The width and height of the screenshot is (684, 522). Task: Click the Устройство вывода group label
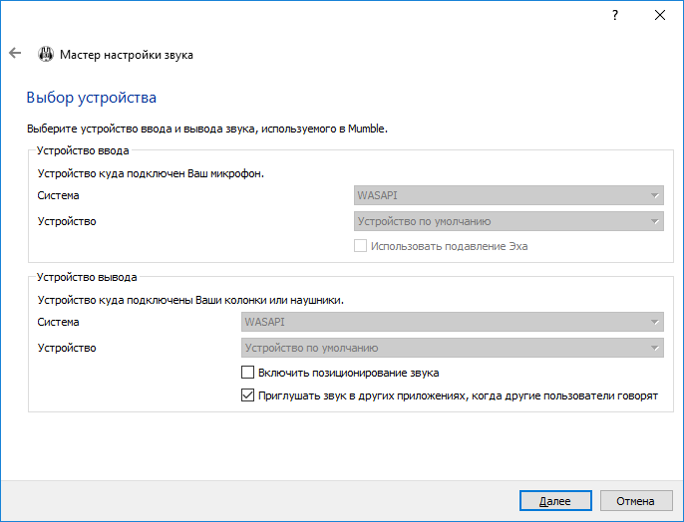click(87, 277)
